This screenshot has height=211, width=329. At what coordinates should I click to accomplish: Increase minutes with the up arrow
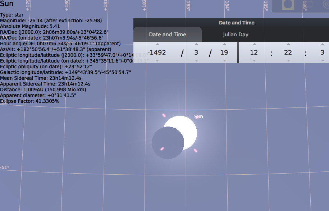point(288,45)
